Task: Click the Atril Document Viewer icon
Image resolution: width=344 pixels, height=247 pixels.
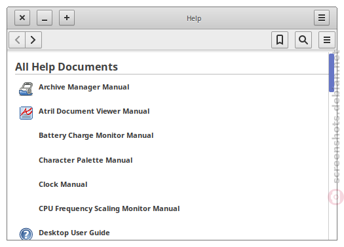Action: (x=26, y=113)
